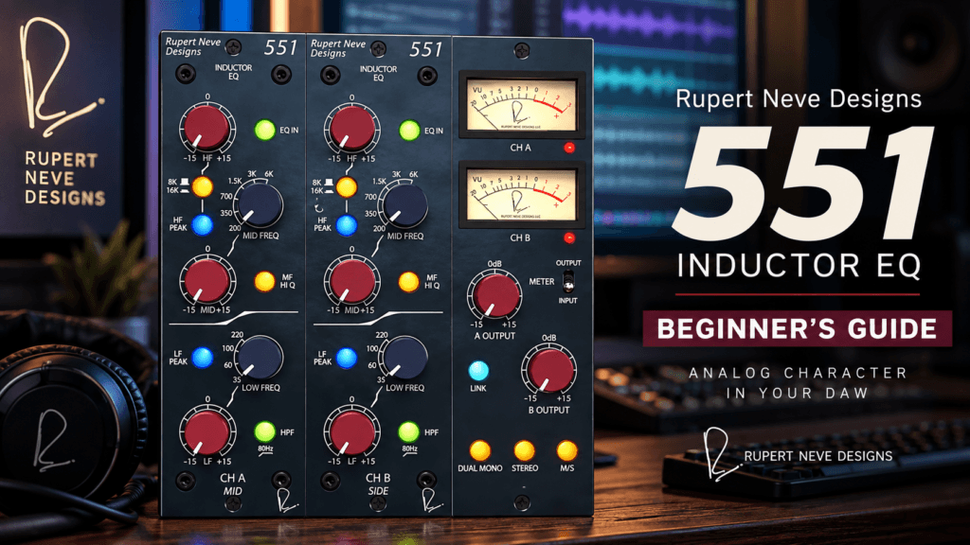Click the meter panel top screw
This screenshot has height=545, width=970.
[522, 51]
